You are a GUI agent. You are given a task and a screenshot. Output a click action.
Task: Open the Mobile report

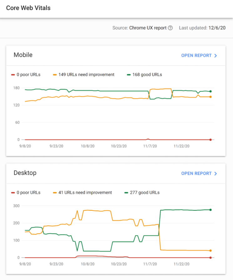(196, 55)
